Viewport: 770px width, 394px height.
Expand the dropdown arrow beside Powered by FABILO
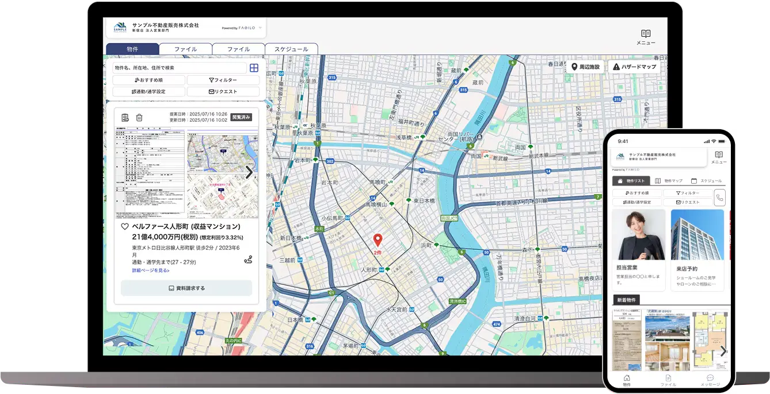pyautogui.click(x=260, y=28)
